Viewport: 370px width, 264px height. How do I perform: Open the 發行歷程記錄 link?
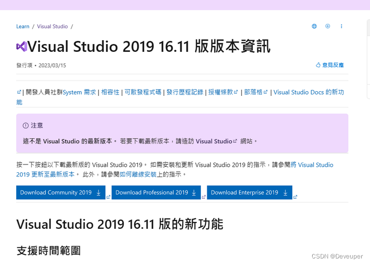point(185,92)
